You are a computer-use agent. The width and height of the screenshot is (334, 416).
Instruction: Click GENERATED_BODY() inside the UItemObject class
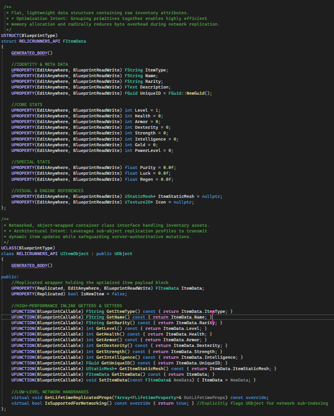(32, 266)
